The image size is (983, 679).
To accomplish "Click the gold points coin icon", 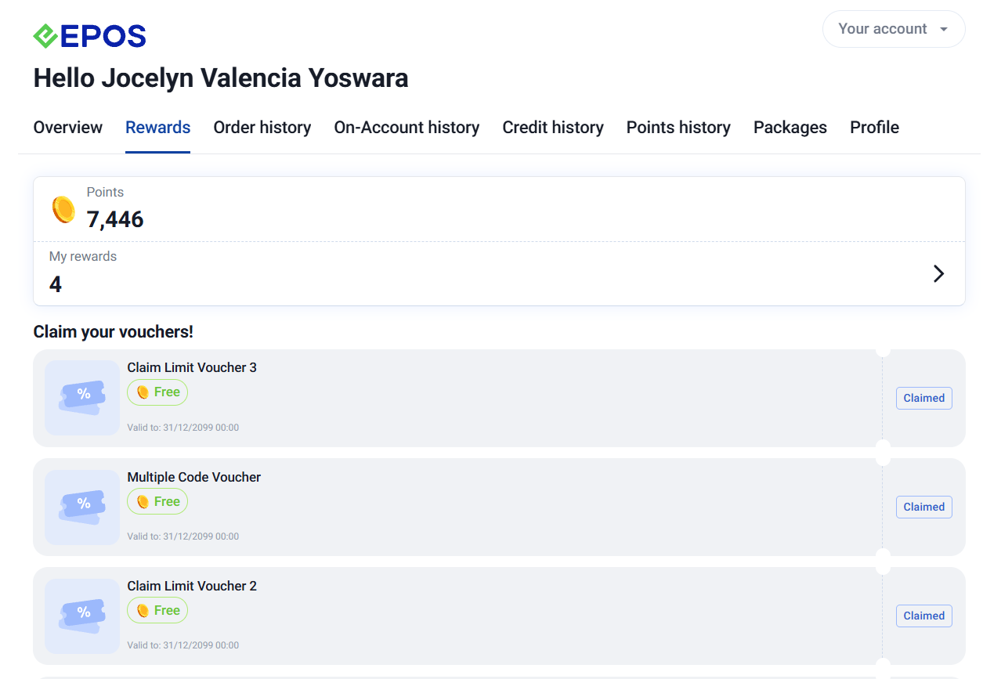I will coord(63,210).
